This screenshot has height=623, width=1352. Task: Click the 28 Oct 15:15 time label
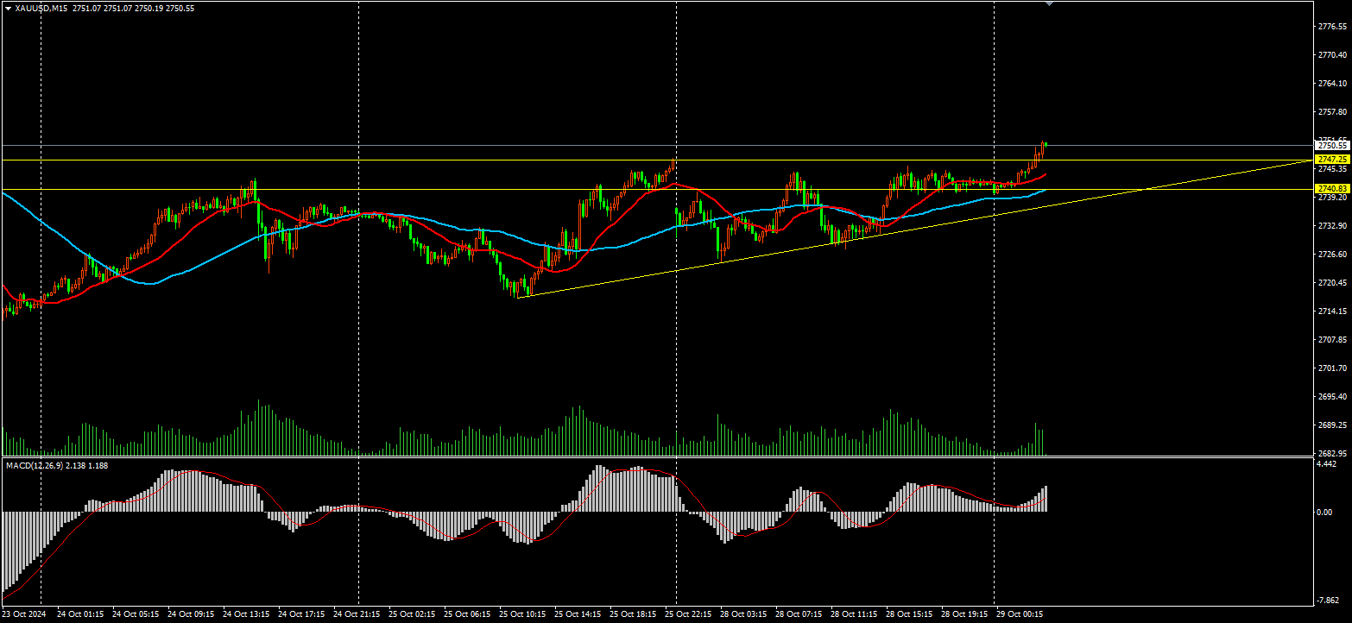(909, 615)
